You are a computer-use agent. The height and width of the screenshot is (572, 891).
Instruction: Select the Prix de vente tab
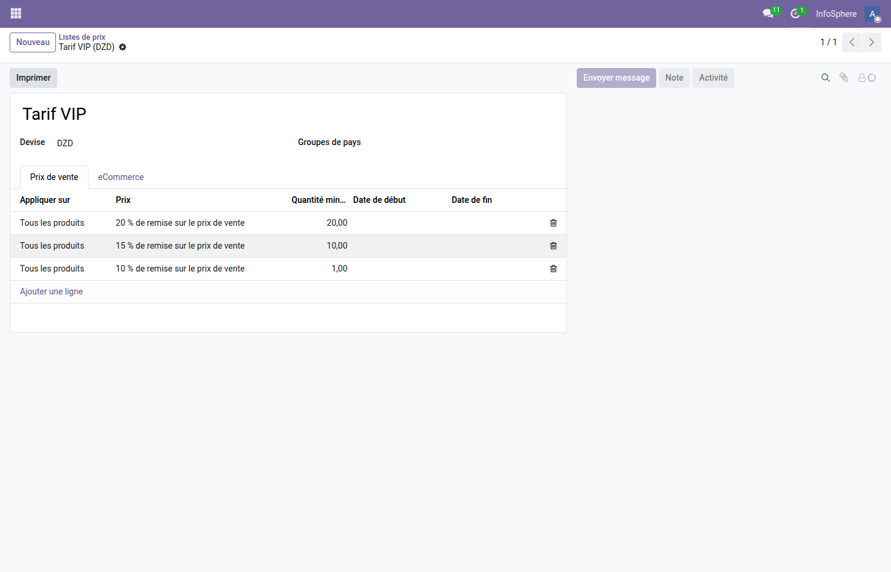click(54, 177)
